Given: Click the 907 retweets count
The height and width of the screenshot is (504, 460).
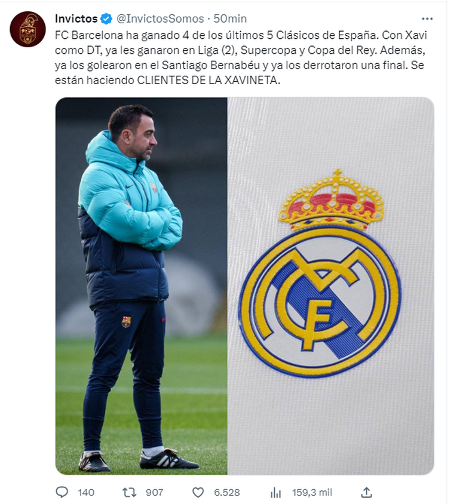Looking at the screenshot, I should (x=155, y=493).
